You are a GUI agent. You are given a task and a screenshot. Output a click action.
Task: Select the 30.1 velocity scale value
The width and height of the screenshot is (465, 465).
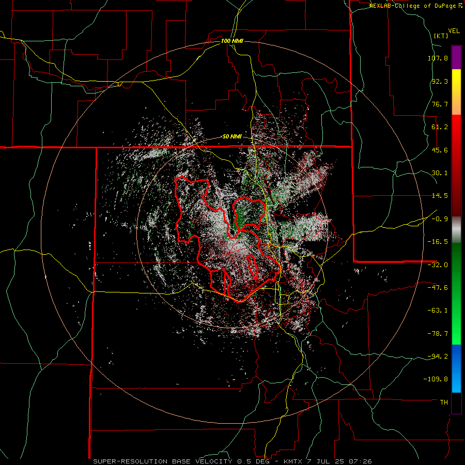tap(440, 173)
